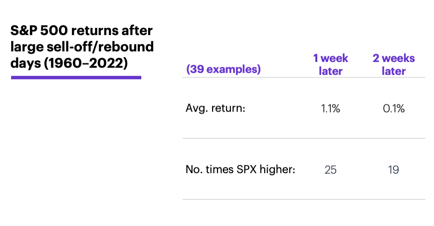Click the bottom divider line of the table
Viewport: 434px width, 226px height.
pyautogui.click(x=304, y=199)
